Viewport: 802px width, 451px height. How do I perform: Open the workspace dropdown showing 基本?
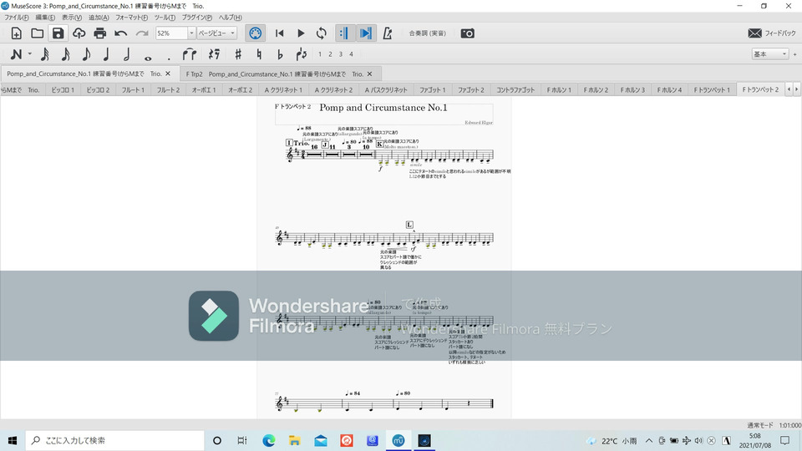pyautogui.click(x=769, y=54)
